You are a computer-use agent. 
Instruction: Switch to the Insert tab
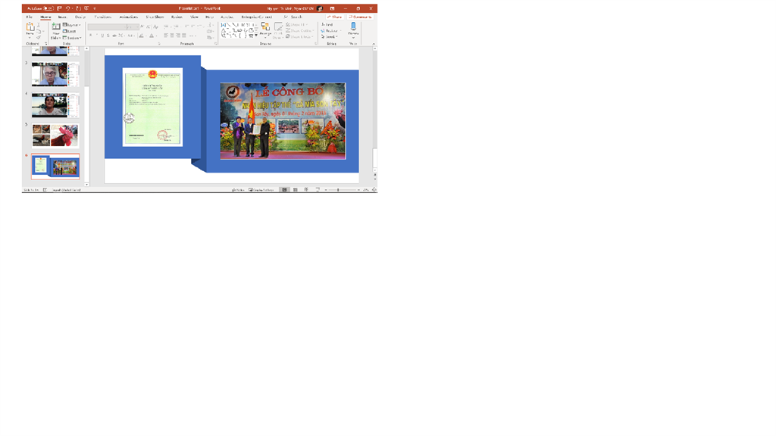tap(62, 17)
